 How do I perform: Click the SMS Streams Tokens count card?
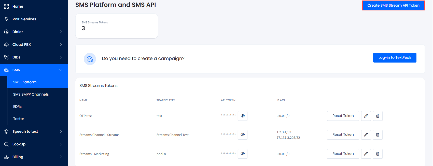[117, 26]
